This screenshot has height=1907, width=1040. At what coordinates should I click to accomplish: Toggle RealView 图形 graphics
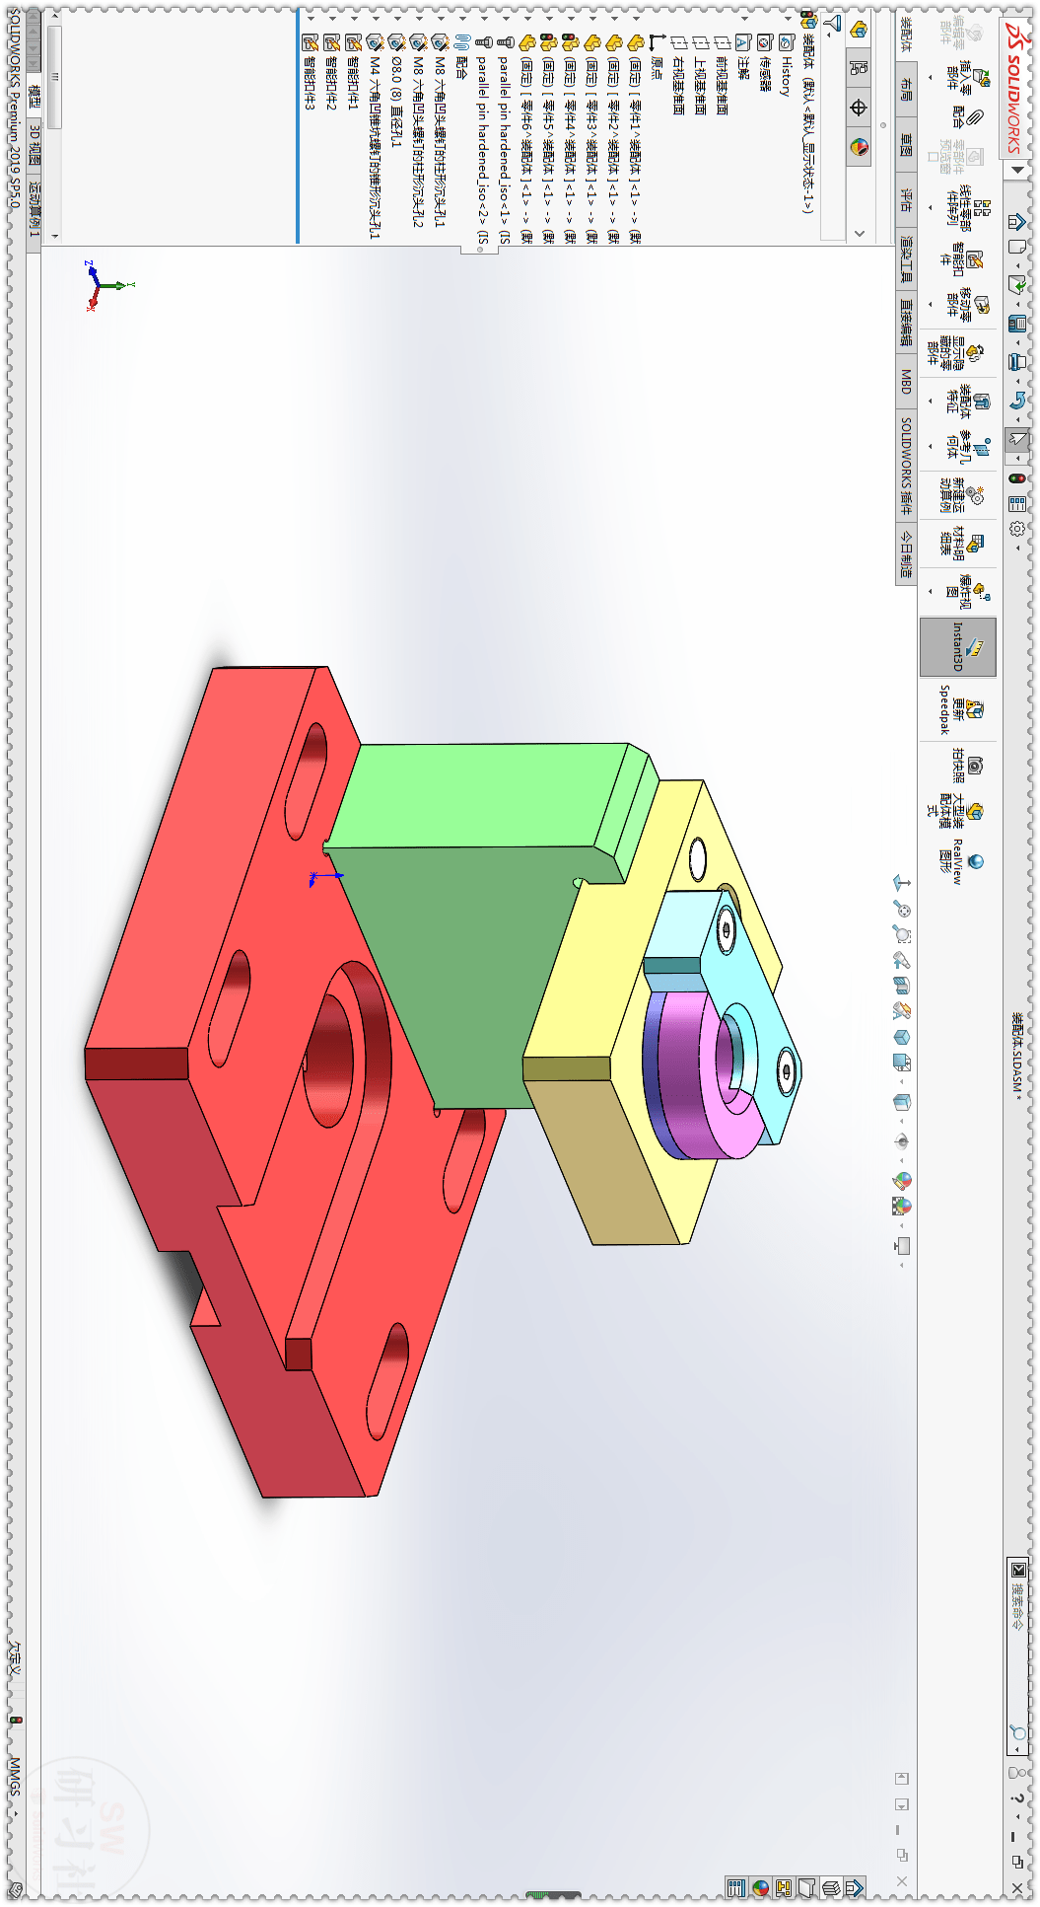coord(959,862)
